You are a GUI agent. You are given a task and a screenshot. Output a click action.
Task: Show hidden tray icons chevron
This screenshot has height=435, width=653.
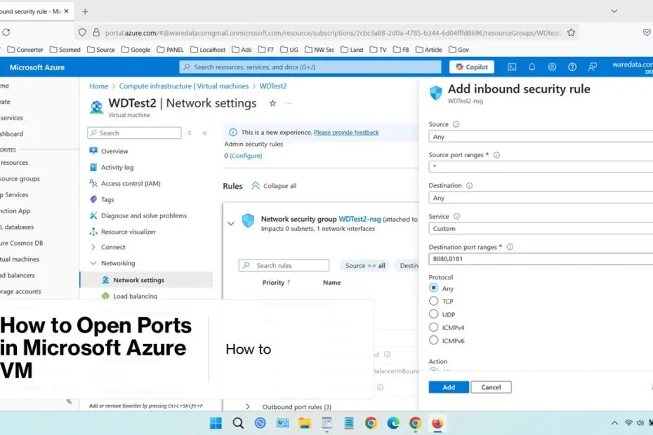click(614, 423)
